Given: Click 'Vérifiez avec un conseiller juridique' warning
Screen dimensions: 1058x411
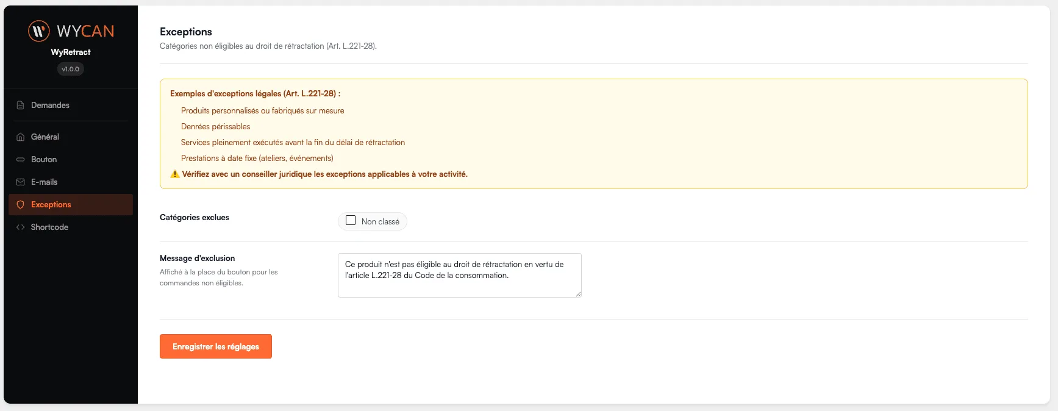Looking at the screenshot, I should pos(325,174).
